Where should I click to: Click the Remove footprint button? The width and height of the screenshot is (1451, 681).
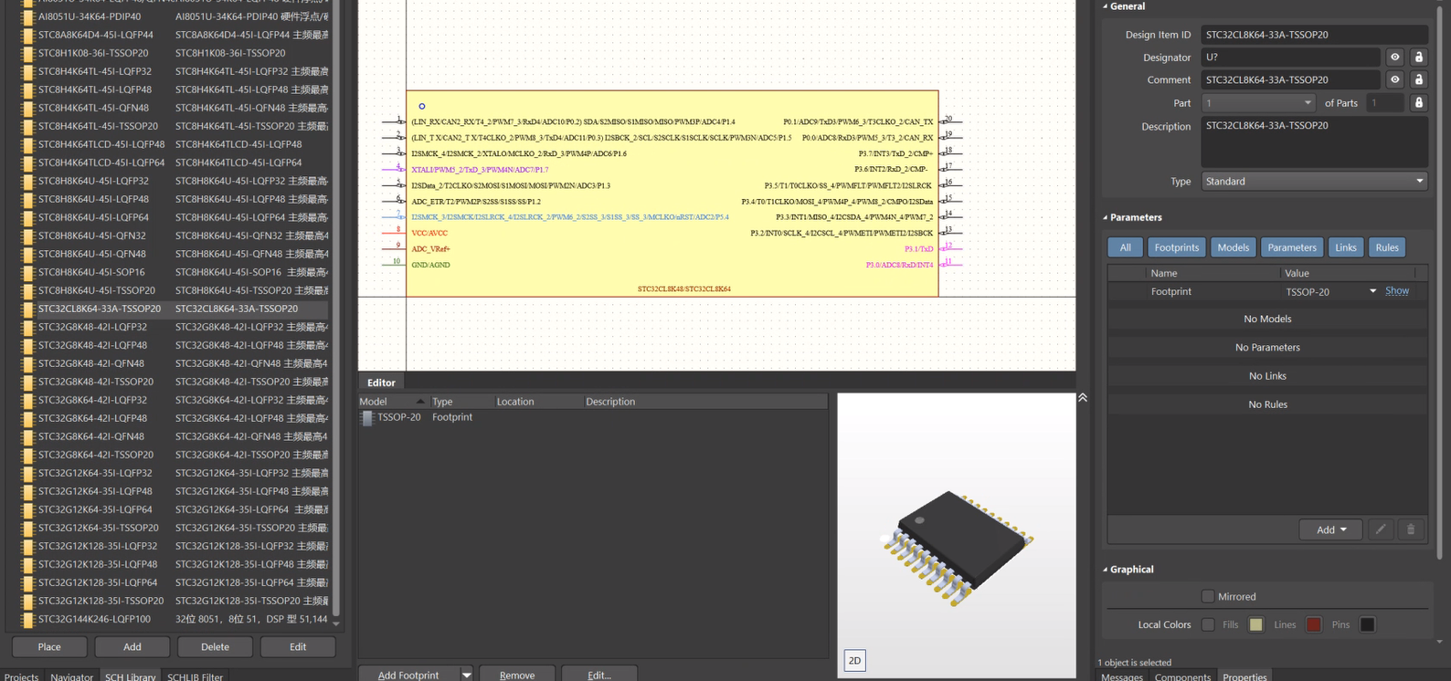517,675
